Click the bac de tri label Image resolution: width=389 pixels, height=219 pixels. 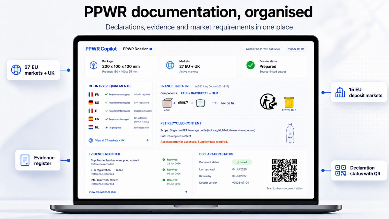(x=228, y=103)
